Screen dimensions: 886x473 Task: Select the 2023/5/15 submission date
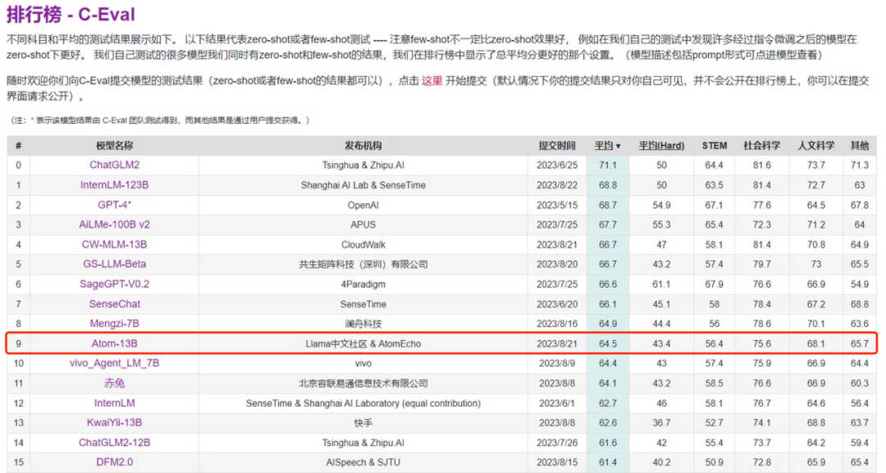click(556, 205)
